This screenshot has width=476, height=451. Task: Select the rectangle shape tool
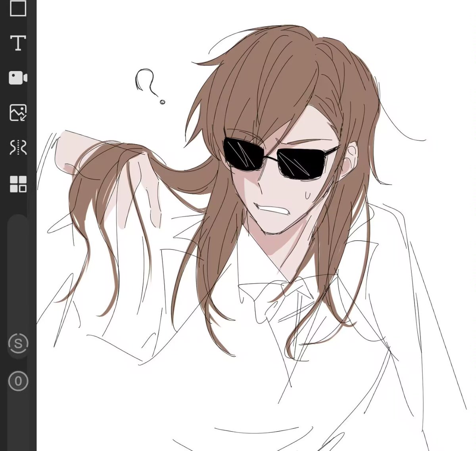coord(18,8)
